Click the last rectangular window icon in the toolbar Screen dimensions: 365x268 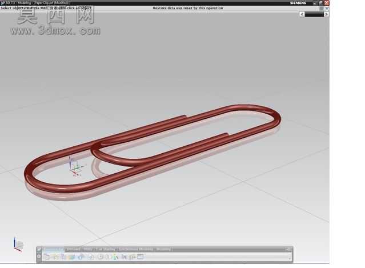[x=140, y=257]
